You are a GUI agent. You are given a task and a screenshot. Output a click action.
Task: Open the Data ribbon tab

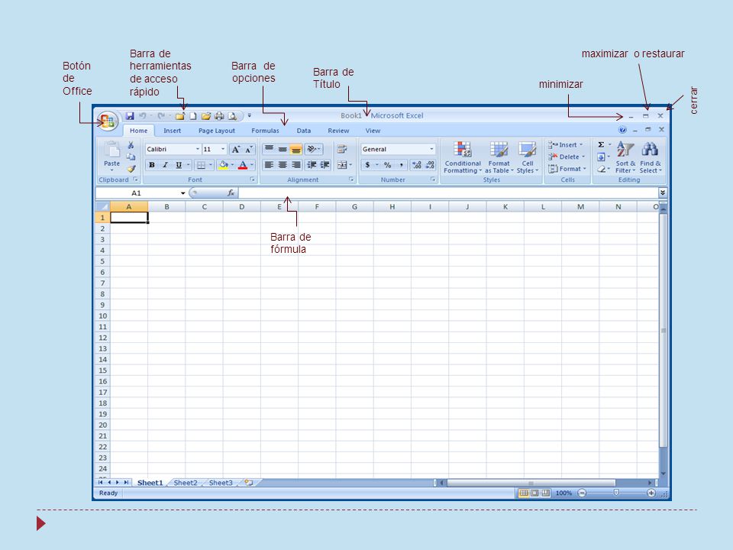(303, 131)
